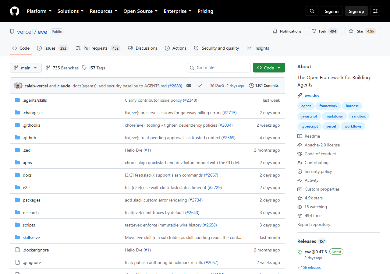Click the people icon beside Contributing

[300, 163]
